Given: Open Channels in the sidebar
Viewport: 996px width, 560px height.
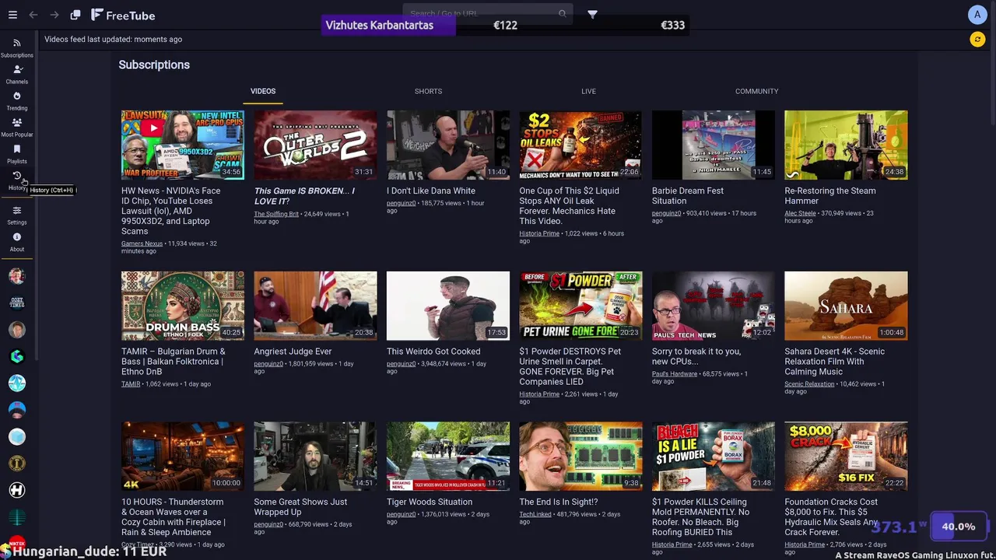Looking at the screenshot, I should [17, 75].
